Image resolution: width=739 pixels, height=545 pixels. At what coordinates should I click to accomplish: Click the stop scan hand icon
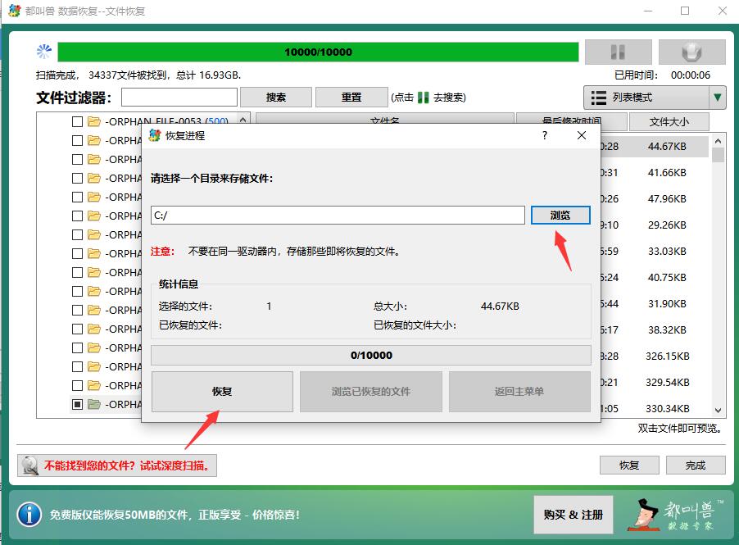[691, 52]
